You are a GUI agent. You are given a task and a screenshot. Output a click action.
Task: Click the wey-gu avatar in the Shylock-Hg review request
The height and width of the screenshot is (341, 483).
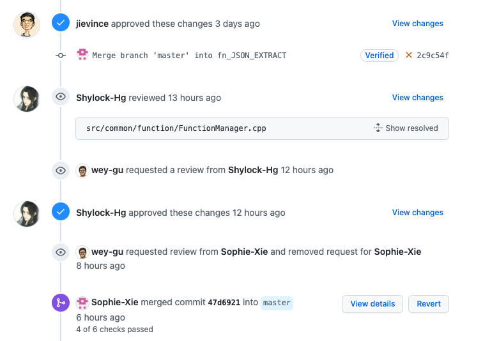(x=82, y=170)
